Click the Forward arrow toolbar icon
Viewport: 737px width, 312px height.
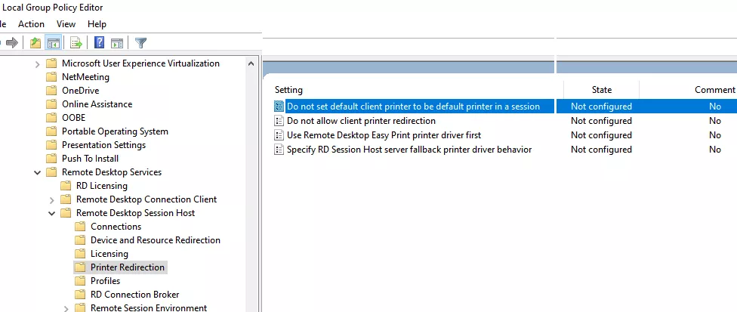tap(12, 43)
